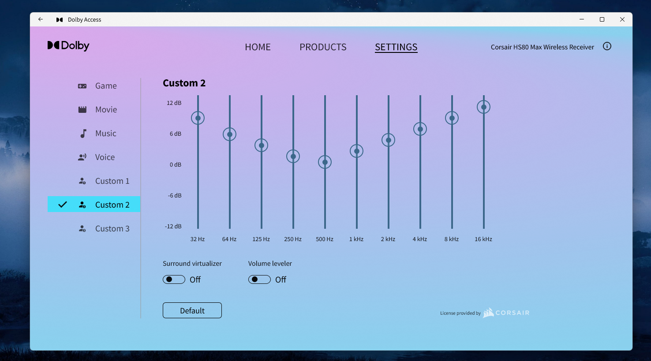
Task: Pick the Music note icon
Action: point(83,134)
